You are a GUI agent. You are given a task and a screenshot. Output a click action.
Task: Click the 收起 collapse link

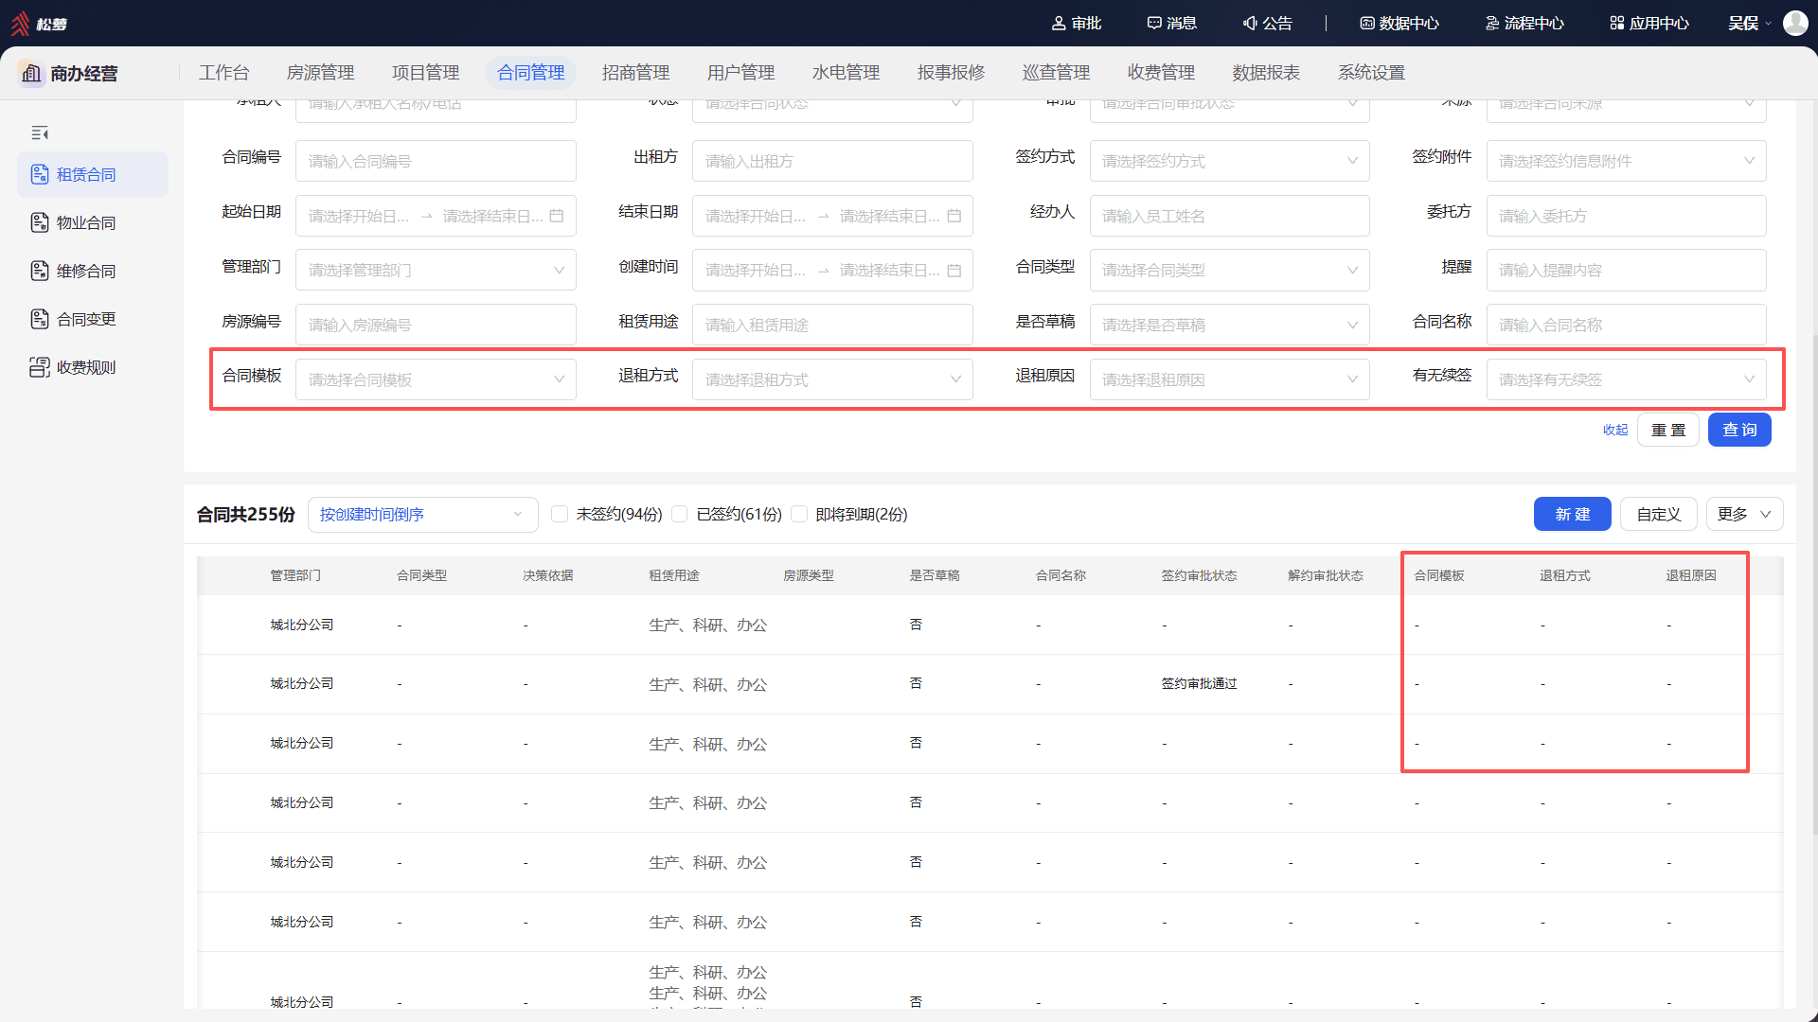1615,430
